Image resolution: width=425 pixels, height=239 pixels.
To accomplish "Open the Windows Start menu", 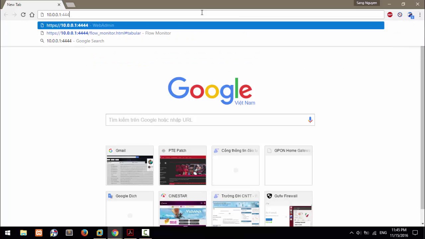I will click(8, 233).
